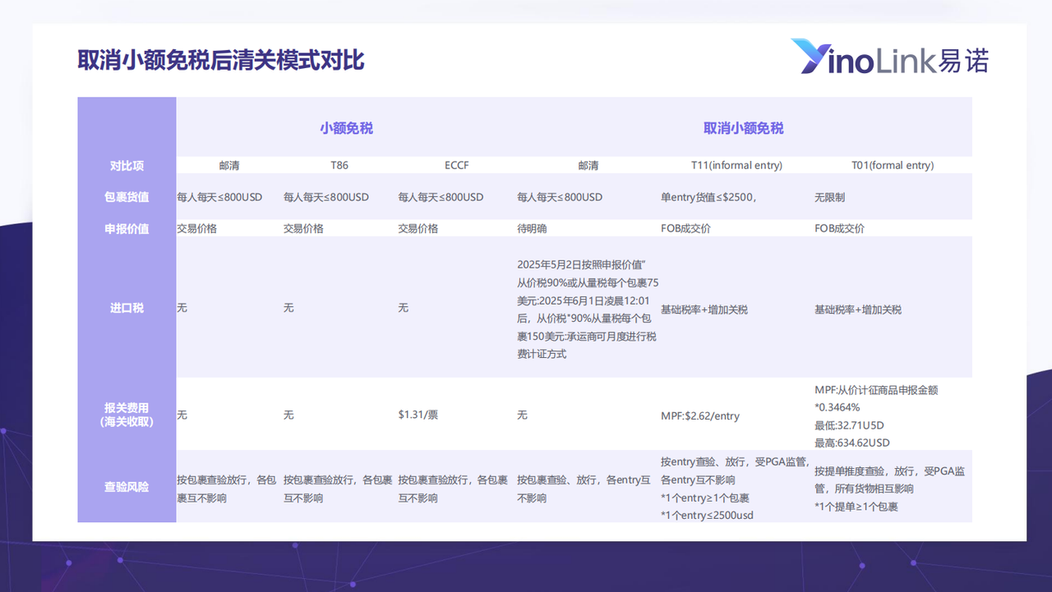Click the YinoLink易诺 logo
Viewport: 1052px width, 592px height.
coord(889,56)
